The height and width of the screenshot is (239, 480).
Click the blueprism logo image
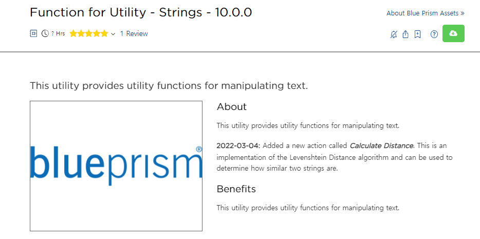(116, 166)
